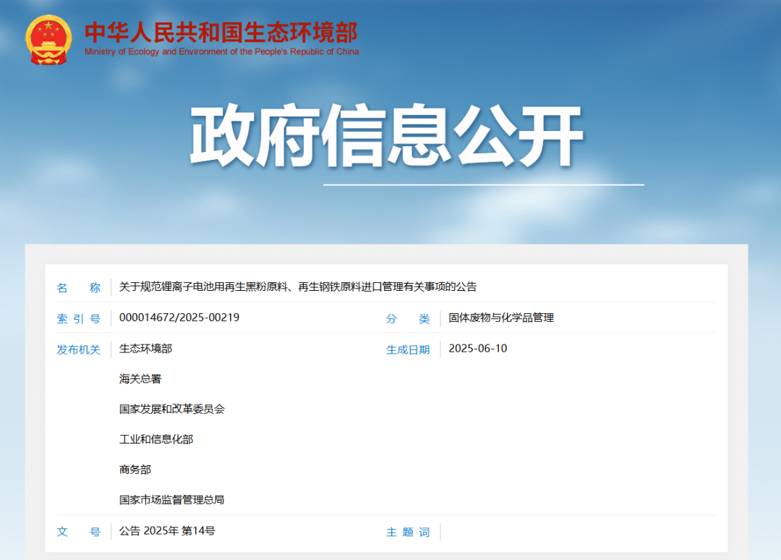This screenshot has width=781, height=560.
Task: Click 国家市场监督管理总局 agency entry
Action: [173, 499]
